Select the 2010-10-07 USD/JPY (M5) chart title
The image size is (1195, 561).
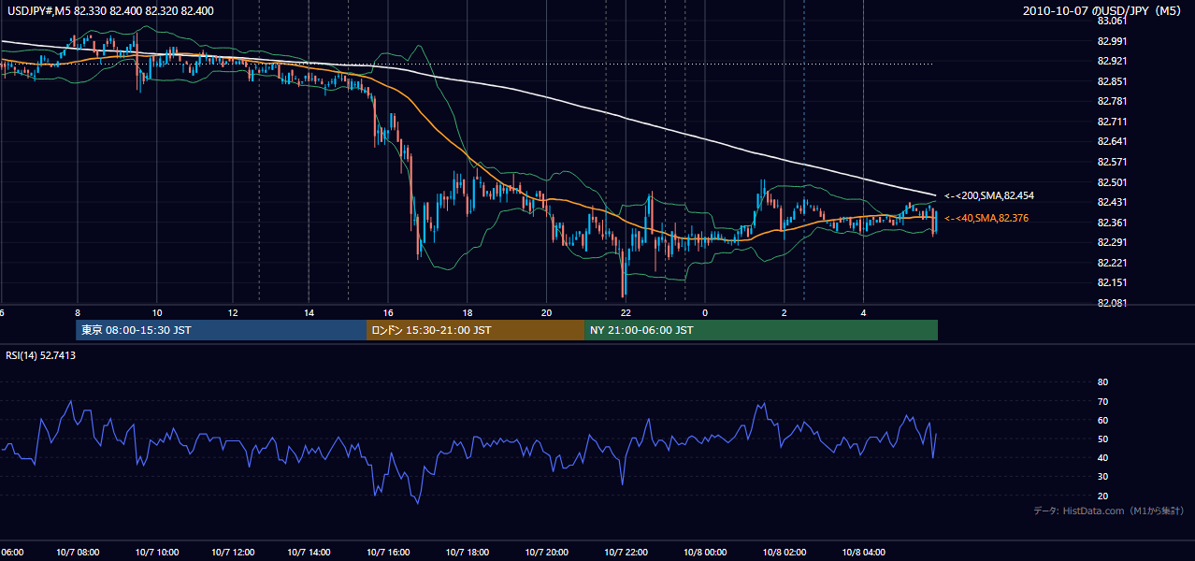[x=1103, y=11]
